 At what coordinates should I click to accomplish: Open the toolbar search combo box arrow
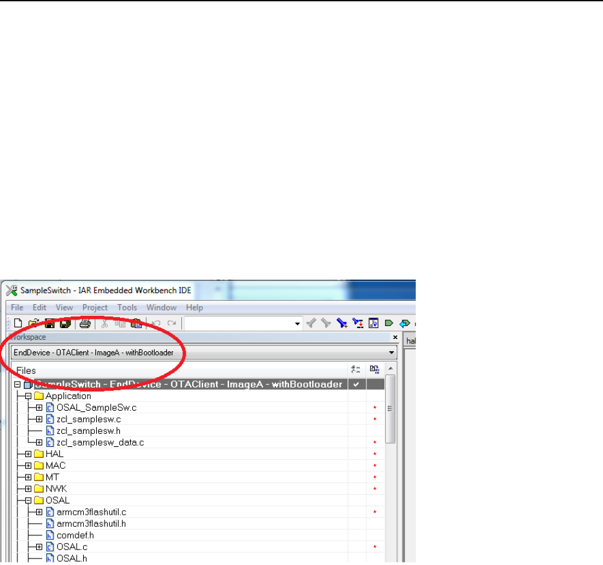[297, 324]
